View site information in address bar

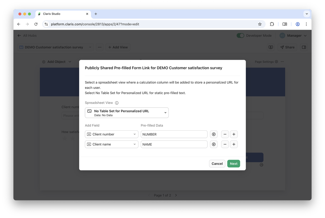(46, 24)
